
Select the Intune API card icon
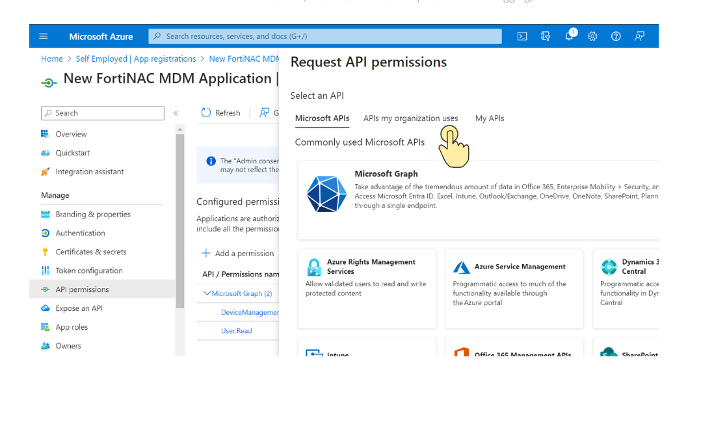tap(314, 352)
